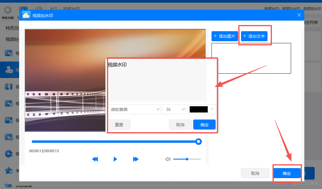Viewport: 322px width, 189px height.
Task: Select the WebP video sidebar icon
Action: point(9,137)
